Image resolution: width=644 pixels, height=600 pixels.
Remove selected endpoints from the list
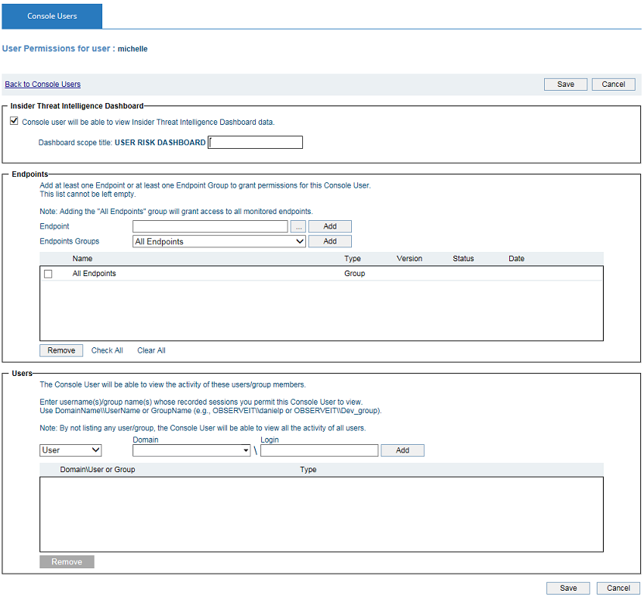coord(61,350)
